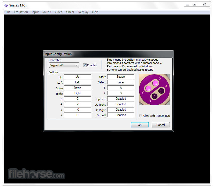This screenshot has height=187, width=214.
Task: Select the Right button mapping field
Action: (78, 93)
